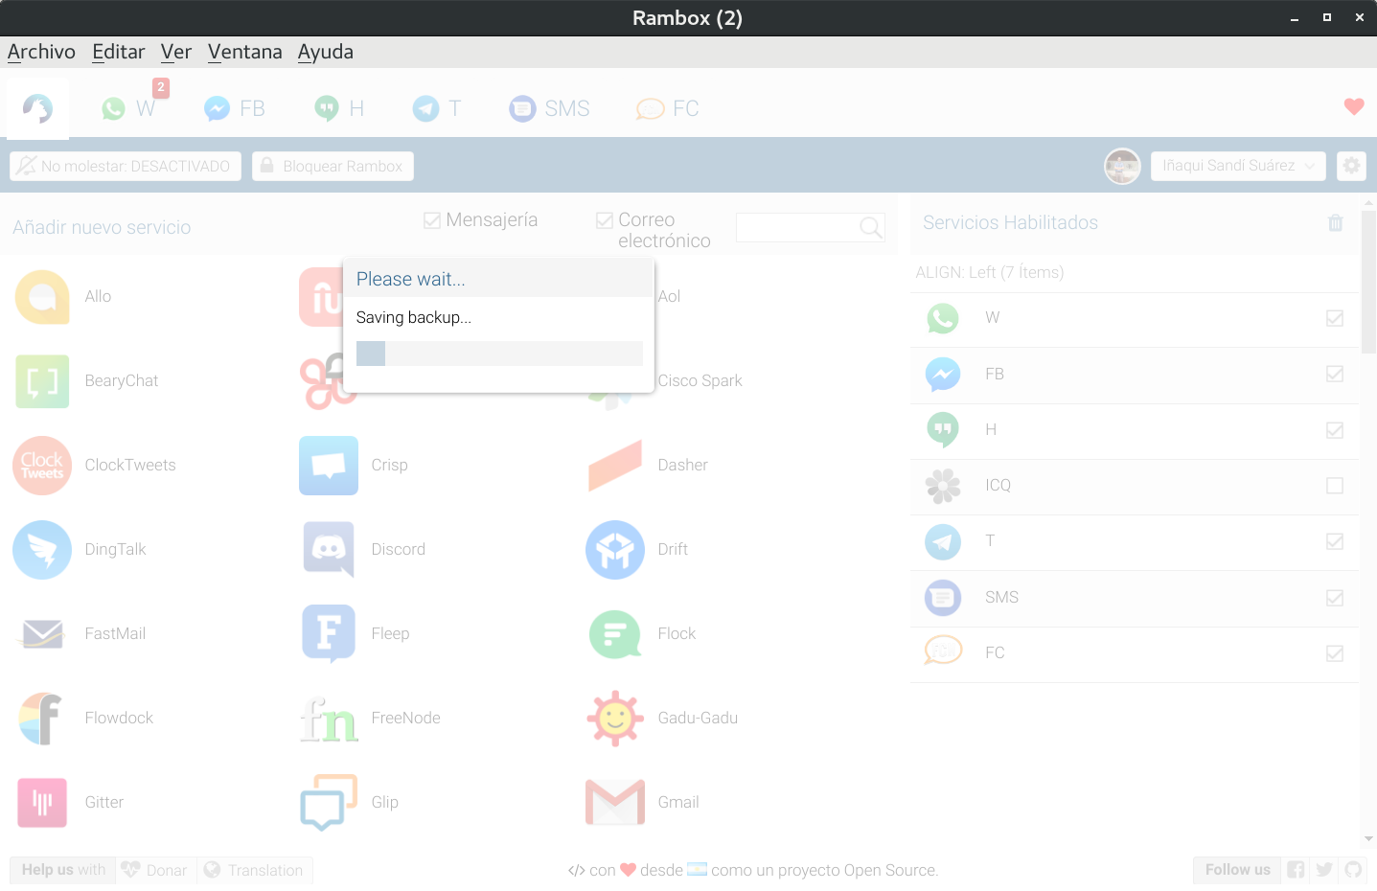Toggle the Correo electrónico filter checkbox

coord(605,220)
